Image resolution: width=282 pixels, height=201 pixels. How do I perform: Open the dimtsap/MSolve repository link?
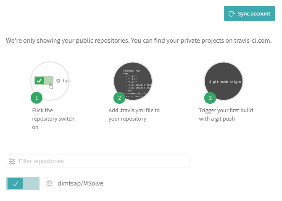click(80, 183)
